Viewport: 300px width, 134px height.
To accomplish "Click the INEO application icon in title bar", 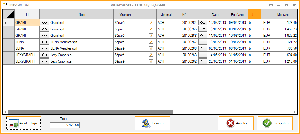I will [5, 5].
